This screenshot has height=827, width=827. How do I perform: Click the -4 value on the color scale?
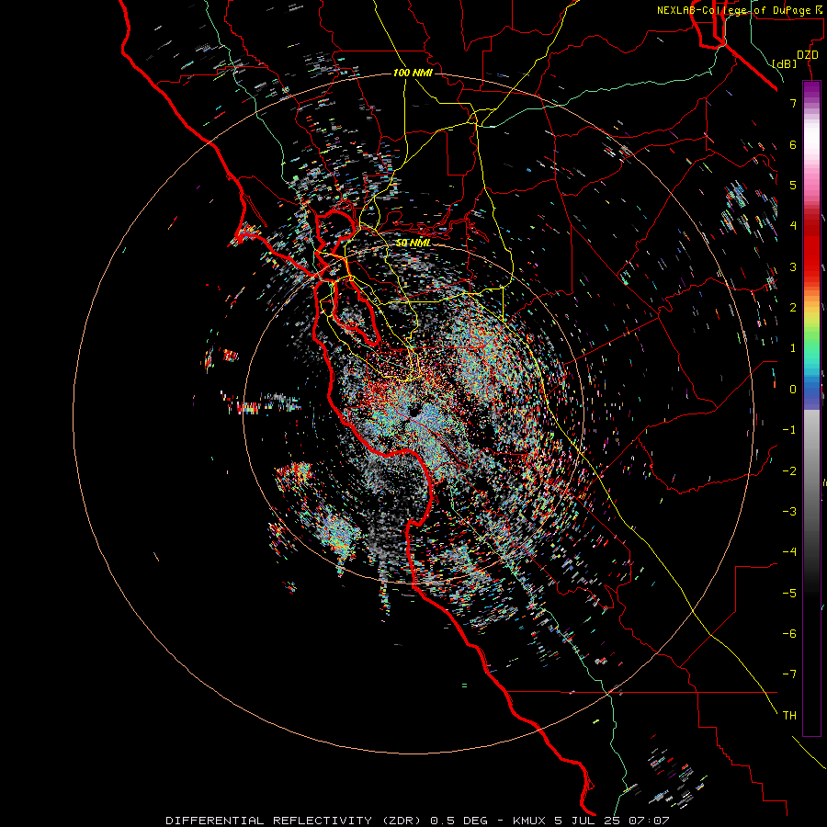pyautogui.click(x=789, y=552)
